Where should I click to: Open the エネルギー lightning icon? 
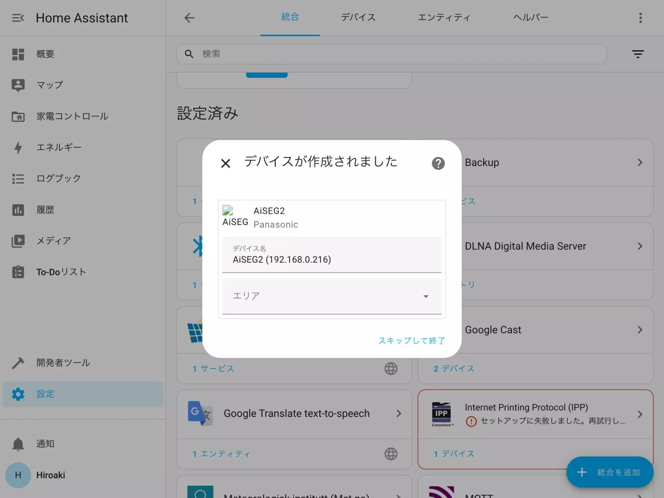click(x=18, y=147)
